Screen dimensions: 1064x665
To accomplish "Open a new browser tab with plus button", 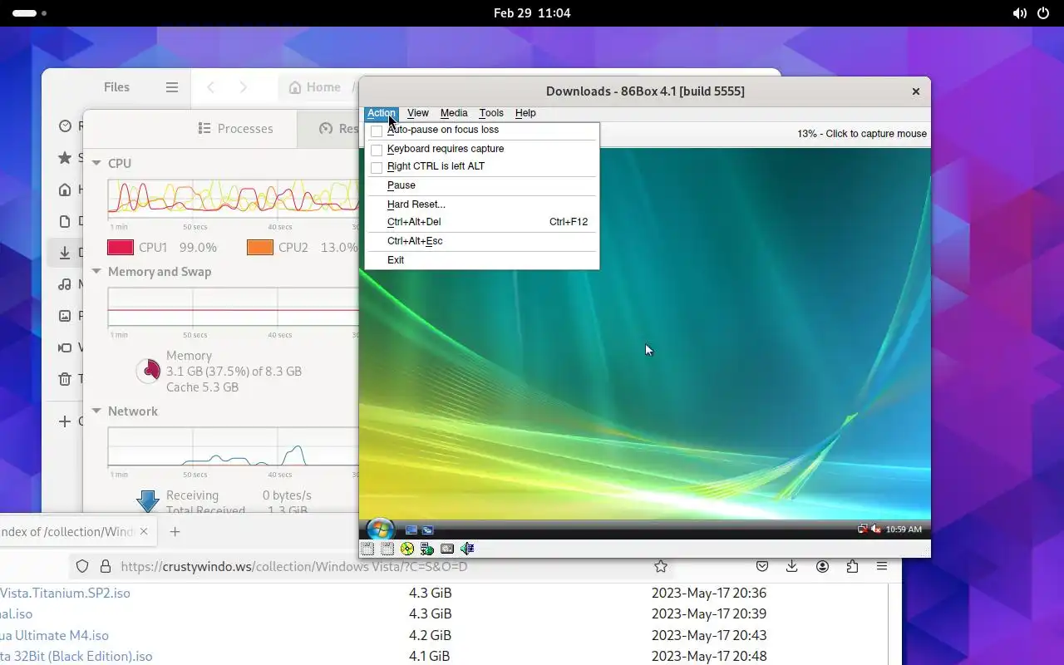I will point(175,532).
